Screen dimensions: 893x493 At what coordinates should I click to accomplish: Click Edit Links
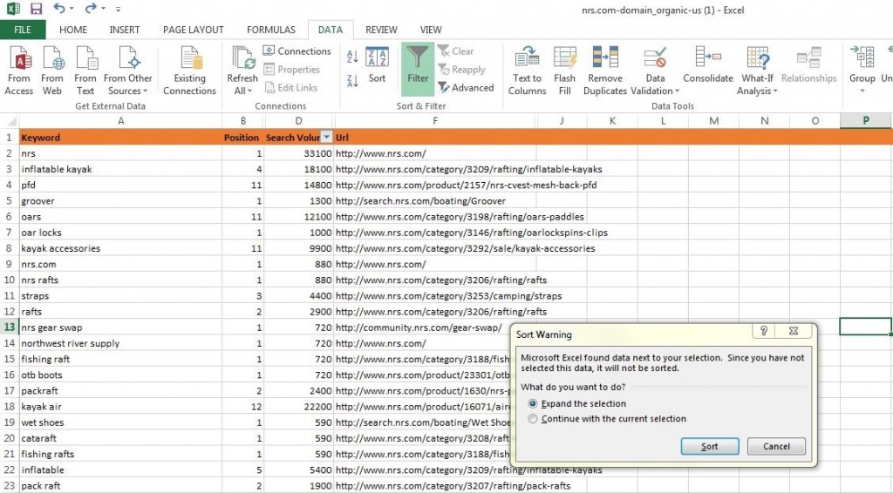(291, 88)
